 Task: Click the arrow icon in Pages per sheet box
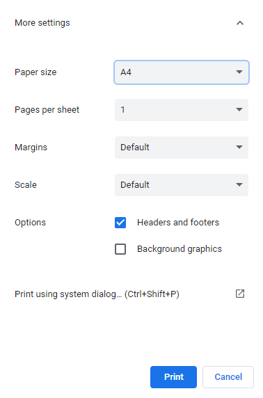pyautogui.click(x=239, y=110)
